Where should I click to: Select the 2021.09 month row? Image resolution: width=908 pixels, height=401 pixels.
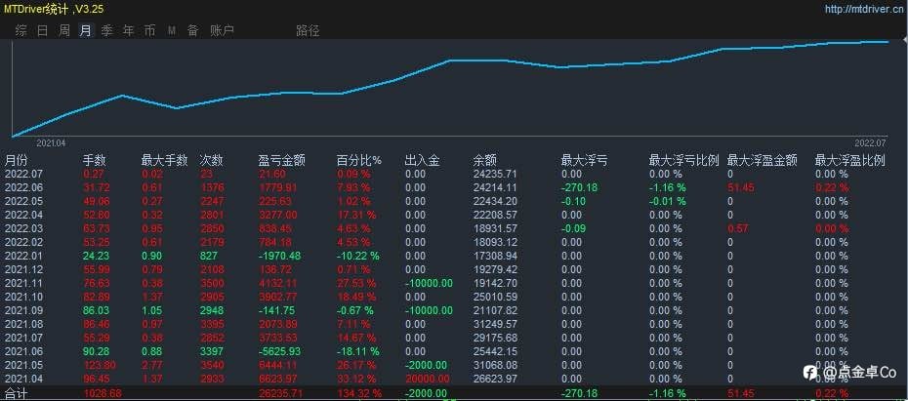(454, 310)
